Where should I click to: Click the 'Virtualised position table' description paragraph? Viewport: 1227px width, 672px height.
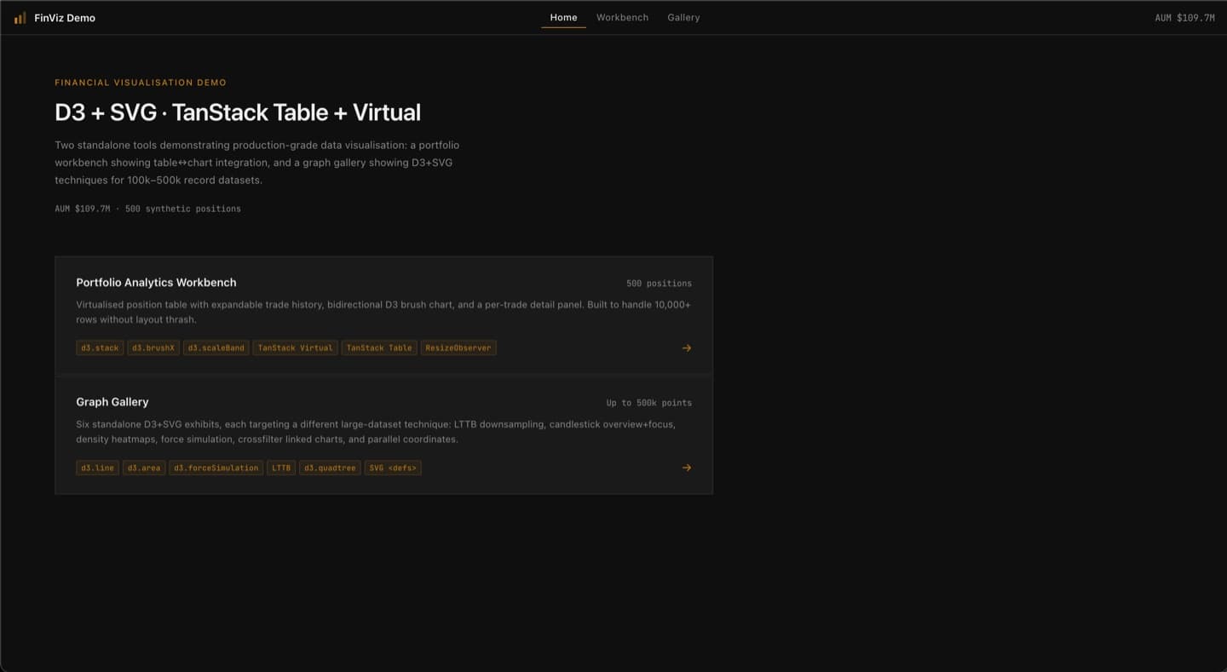383,313
